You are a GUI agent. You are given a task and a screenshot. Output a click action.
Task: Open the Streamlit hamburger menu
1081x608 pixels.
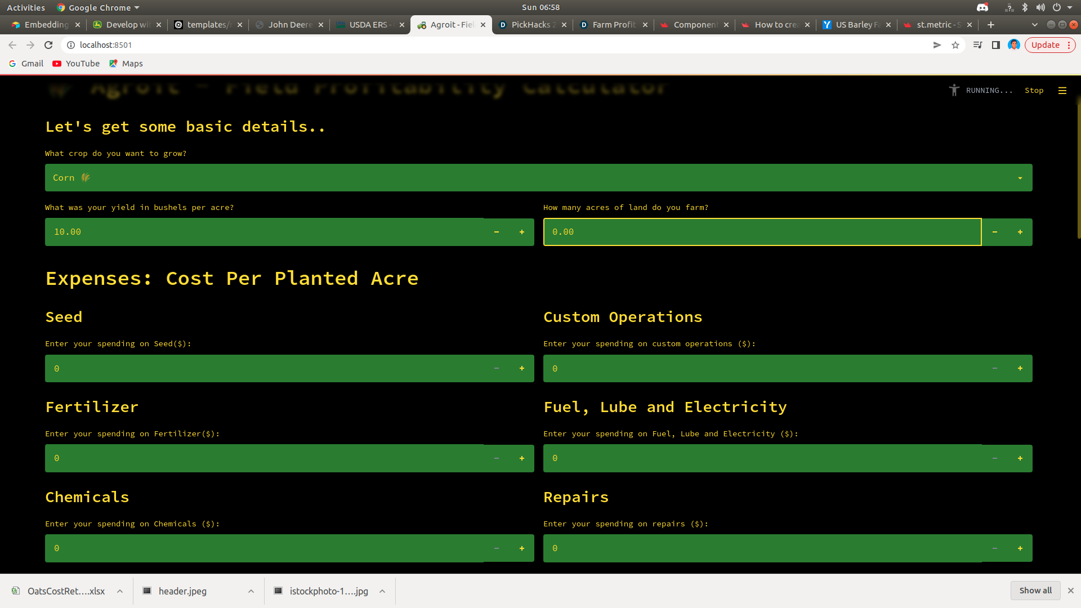[1062, 91]
